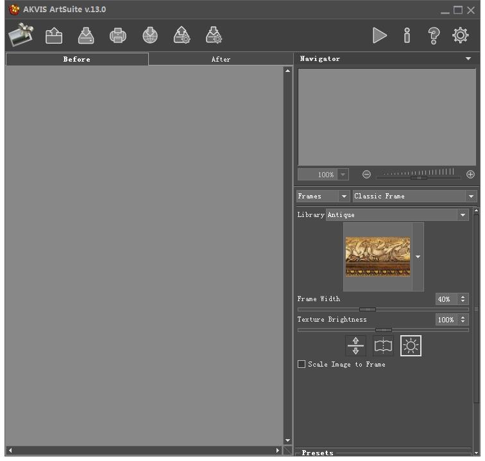Switch to the After tab
485x461 pixels.
pos(221,59)
